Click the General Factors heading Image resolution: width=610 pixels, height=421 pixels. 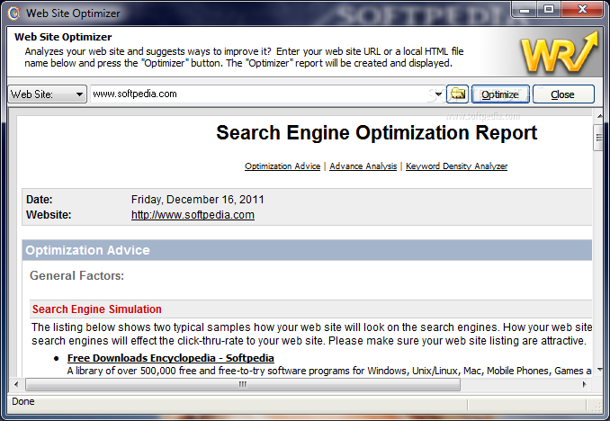[x=77, y=275]
